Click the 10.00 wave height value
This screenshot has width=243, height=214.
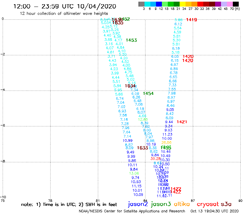pyautogui.click(x=167, y=139)
